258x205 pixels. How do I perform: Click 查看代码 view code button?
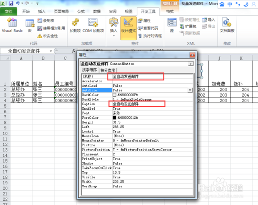[x=148, y=28]
